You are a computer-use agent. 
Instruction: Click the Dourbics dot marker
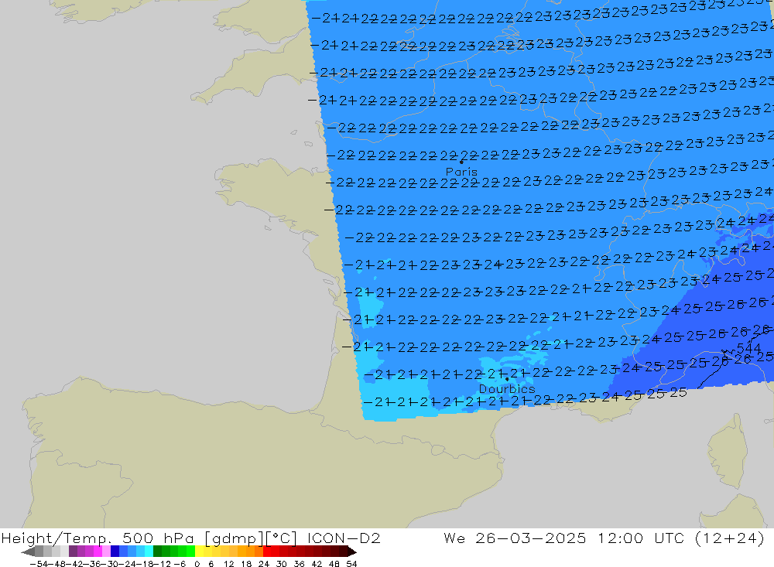click(507, 379)
